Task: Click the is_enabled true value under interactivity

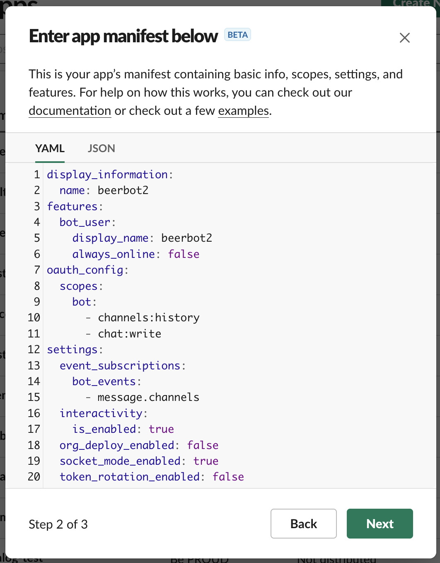Action: (x=161, y=429)
